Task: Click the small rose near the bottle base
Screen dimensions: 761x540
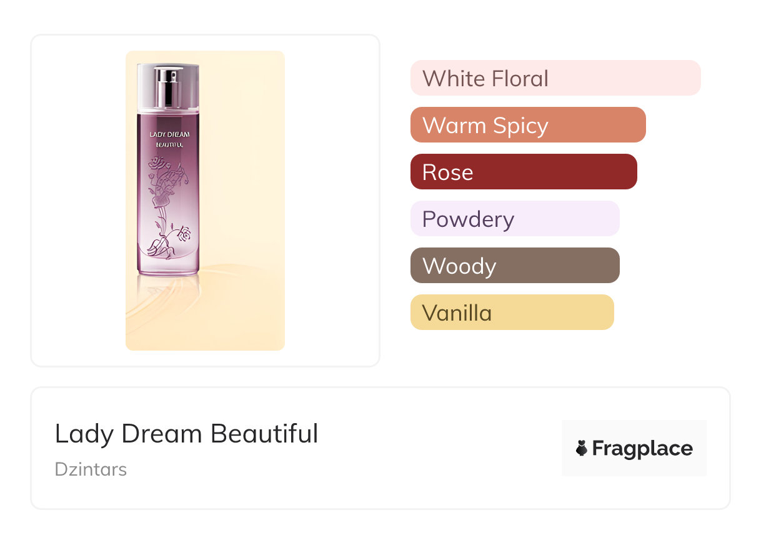Action: [184, 235]
